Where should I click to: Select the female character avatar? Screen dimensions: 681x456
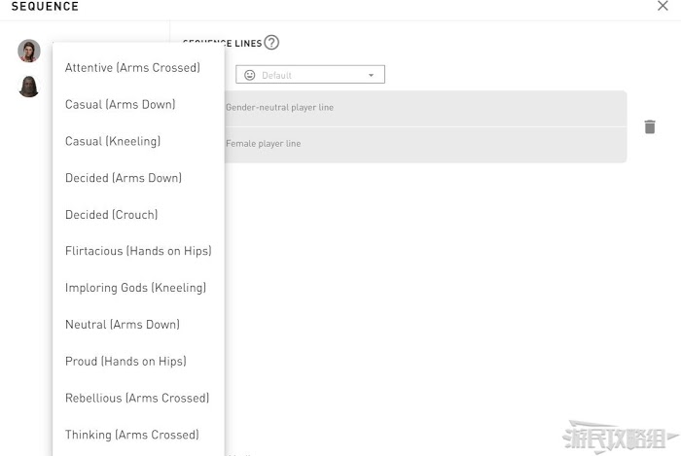coord(29,51)
